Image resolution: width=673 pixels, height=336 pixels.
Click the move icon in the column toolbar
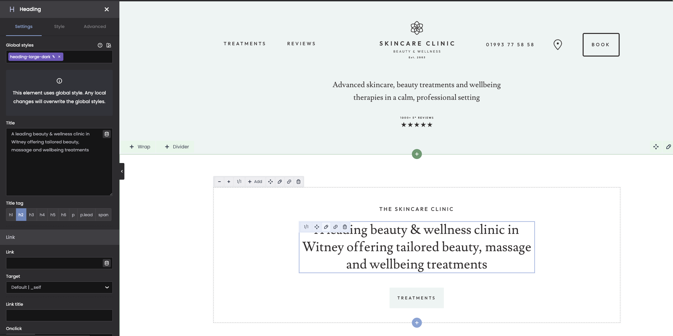(x=270, y=182)
